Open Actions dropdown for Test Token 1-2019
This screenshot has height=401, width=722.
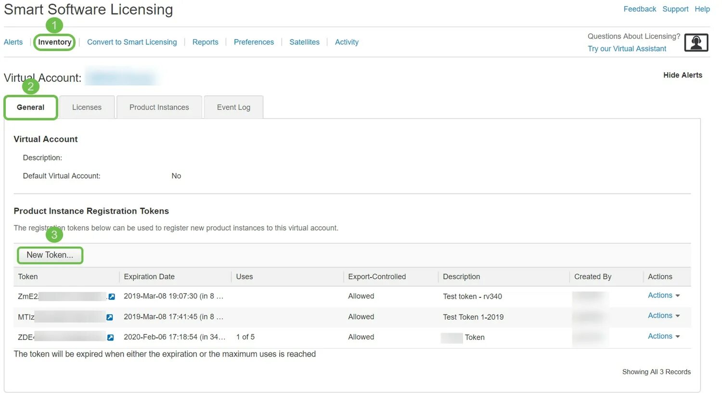[x=664, y=316]
